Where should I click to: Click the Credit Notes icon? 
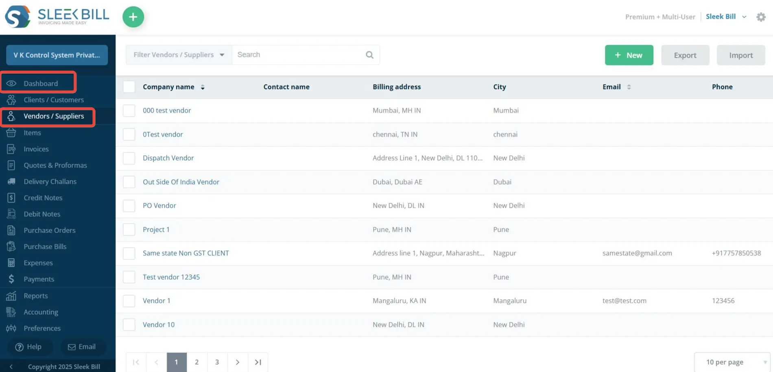click(x=11, y=198)
